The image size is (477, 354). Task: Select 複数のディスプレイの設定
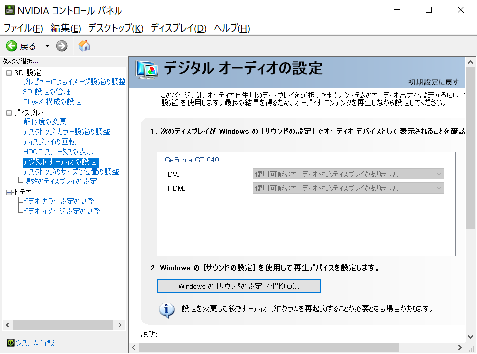(x=60, y=181)
